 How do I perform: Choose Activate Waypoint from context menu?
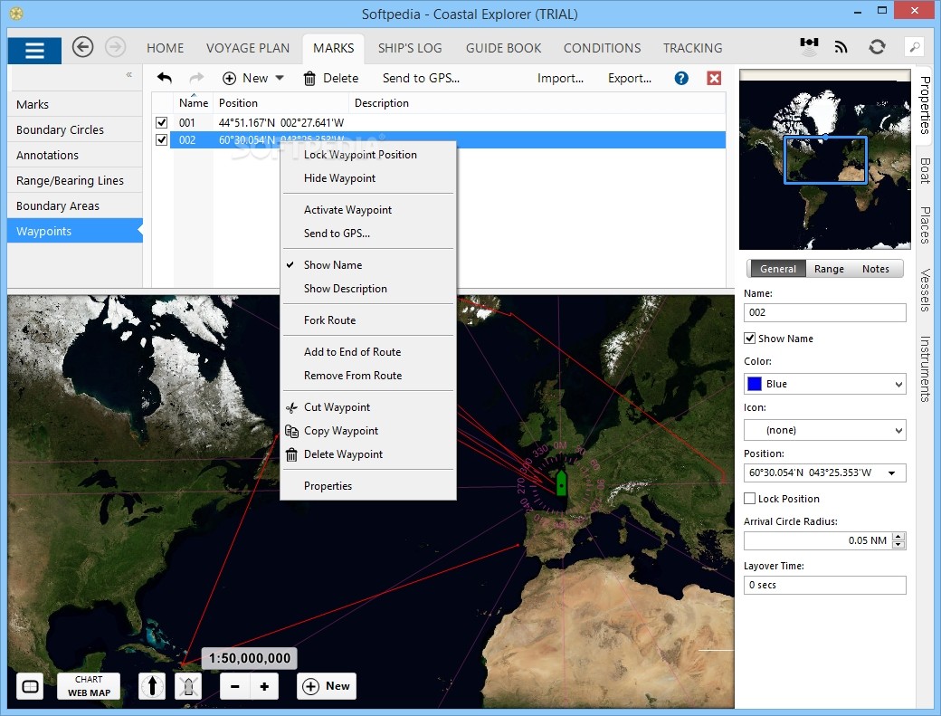click(x=368, y=209)
